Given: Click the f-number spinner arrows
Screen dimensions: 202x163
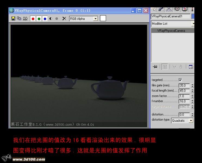Looking at the screenshot, I should click(x=192, y=101).
